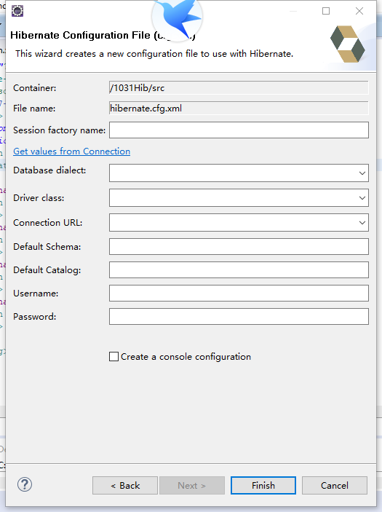
Task: Close the wizard dialog with X
Action: 359,11
